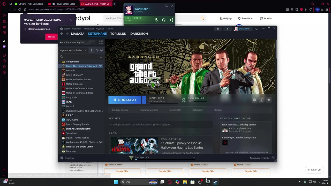This screenshot has height=186, width=331.
Task: Click Trendyol search magnifier icon
Action: click(x=202, y=18)
